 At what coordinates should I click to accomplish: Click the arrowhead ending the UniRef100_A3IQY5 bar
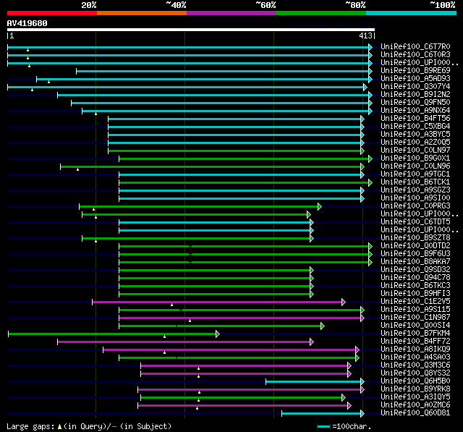pyautogui.click(x=344, y=398)
